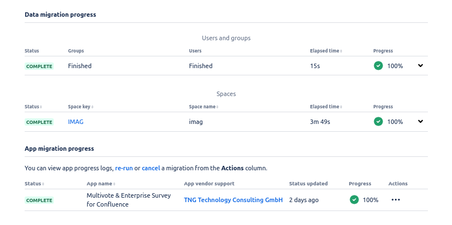
Task: Expand the IMAG space row chevron
Action: pos(421,122)
